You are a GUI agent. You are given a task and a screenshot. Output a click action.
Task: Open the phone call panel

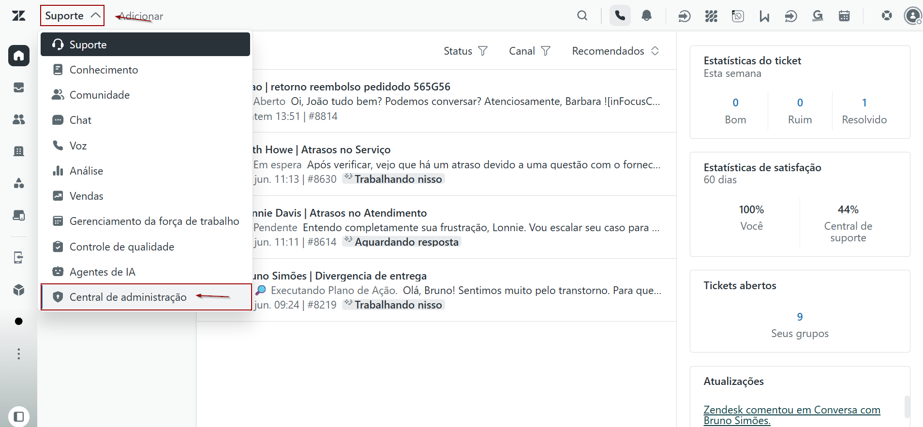pos(620,16)
